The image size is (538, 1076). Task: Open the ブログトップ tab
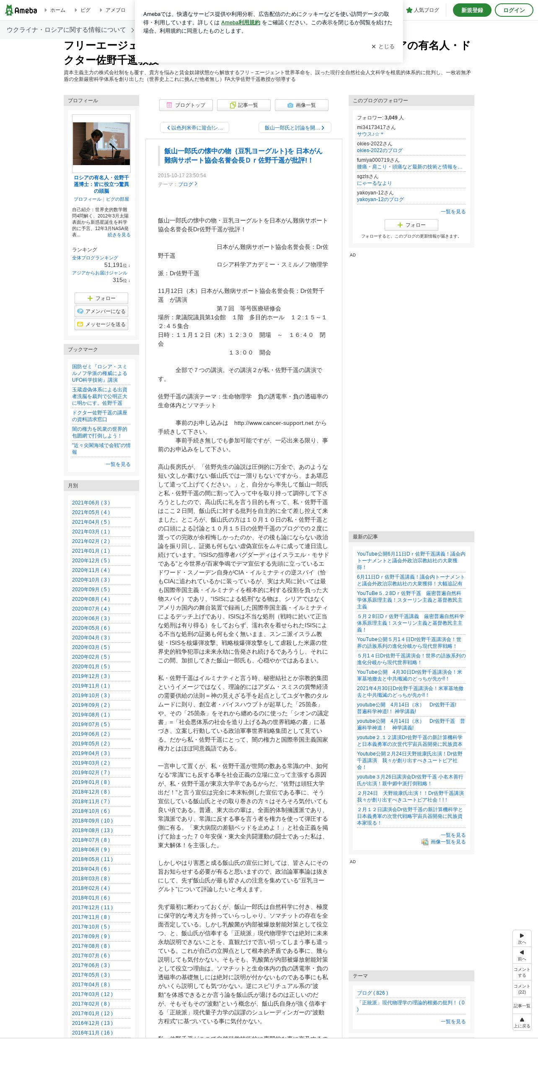186,105
